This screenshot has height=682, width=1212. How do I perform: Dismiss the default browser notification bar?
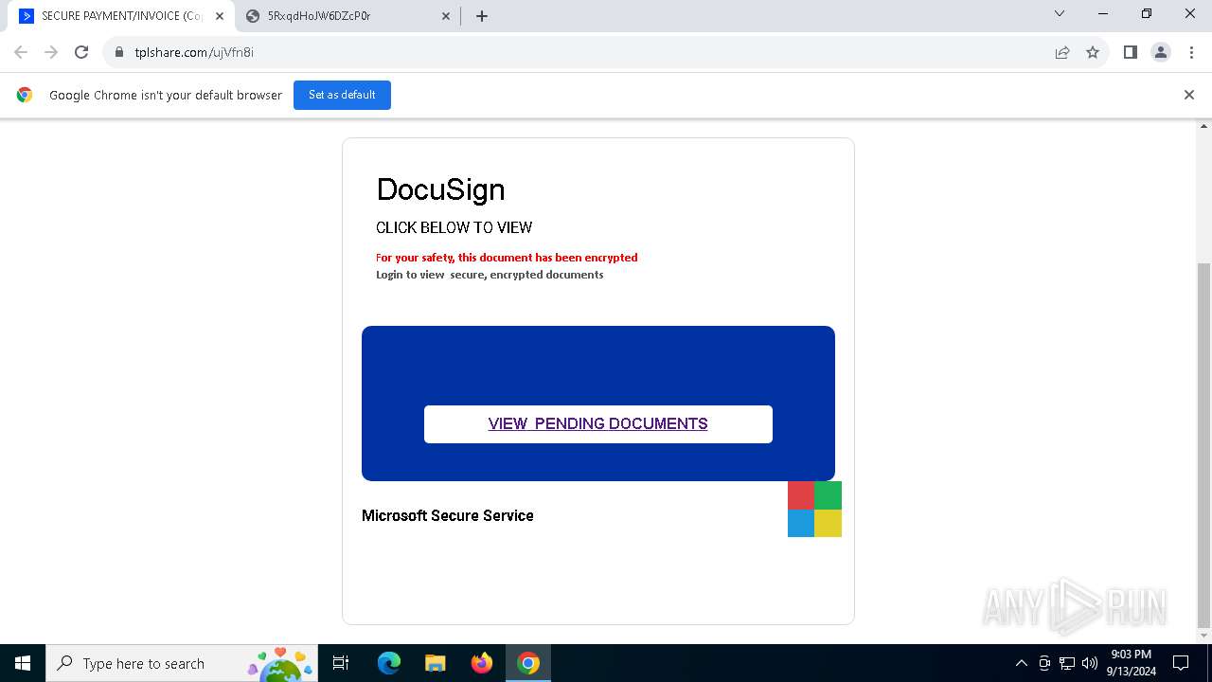1189,95
